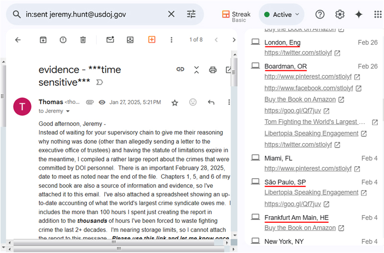Open the Google apps grid

pyautogui.click(x=378, y=14)
